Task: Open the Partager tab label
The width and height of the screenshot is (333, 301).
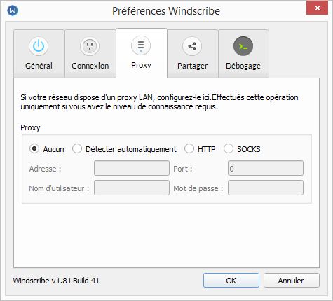Action: [192, 66]
